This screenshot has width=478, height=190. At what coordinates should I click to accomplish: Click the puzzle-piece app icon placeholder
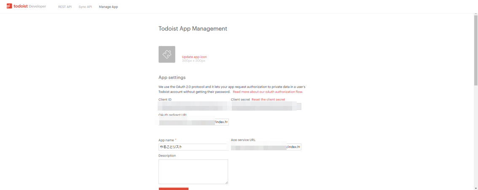[167, 54]
